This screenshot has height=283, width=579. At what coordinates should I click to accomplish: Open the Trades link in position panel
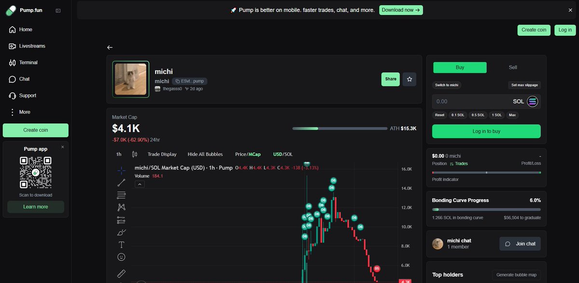coord(459,163)
